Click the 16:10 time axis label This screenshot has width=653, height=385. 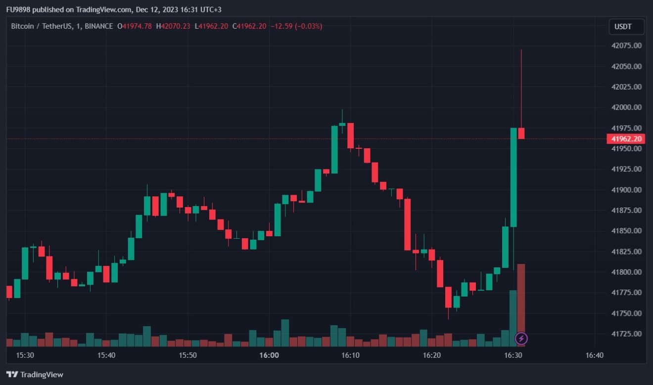tap(350, 355)
